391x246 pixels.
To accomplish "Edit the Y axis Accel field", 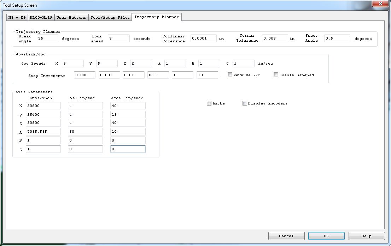I will 128,115.
